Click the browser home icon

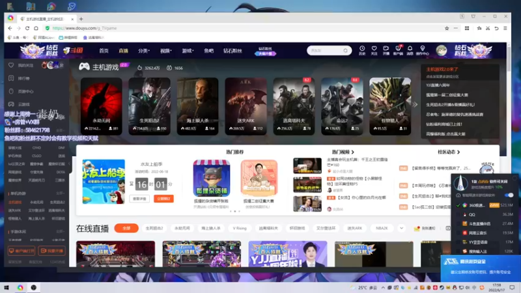click(36, 28)
